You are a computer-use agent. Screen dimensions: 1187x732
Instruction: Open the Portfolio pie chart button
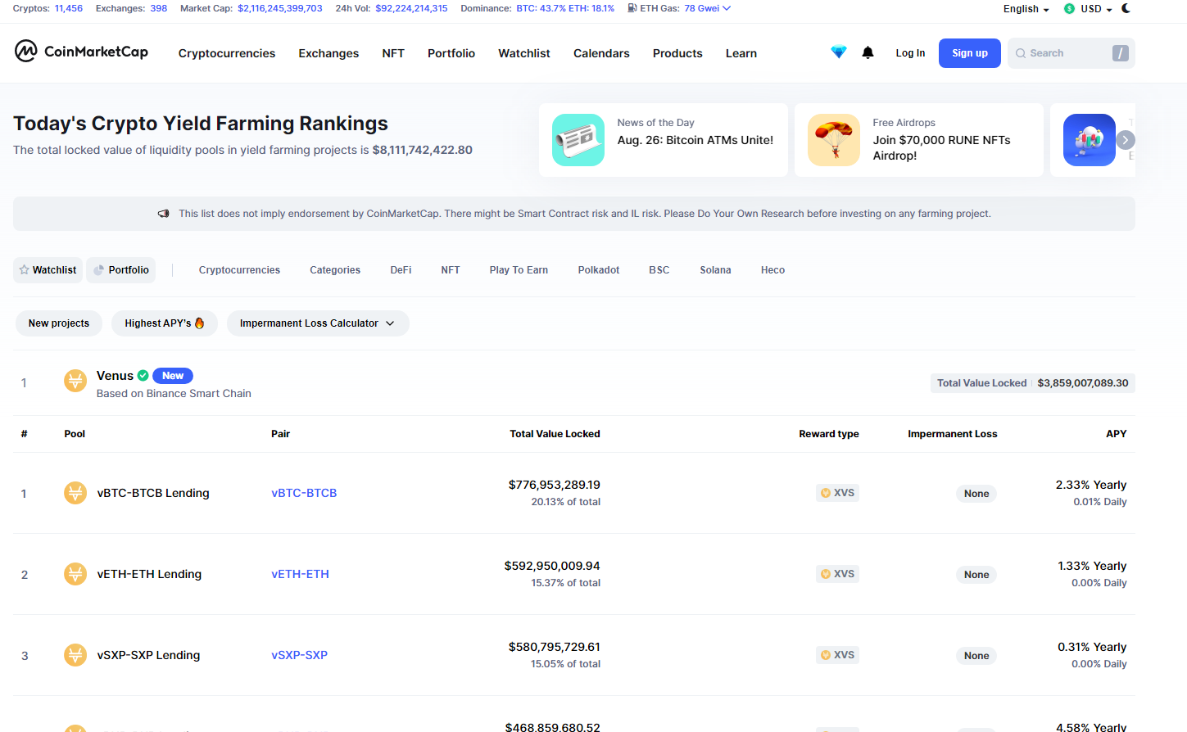(121, 270)
